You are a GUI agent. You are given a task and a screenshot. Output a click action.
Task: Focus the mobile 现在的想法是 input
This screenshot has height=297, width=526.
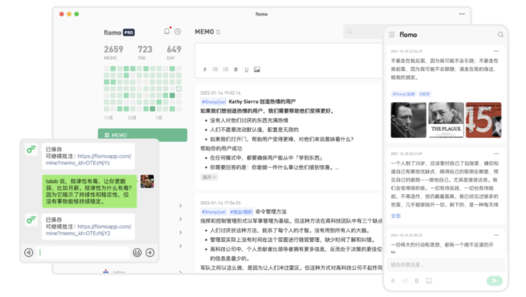tap(446, 265)
